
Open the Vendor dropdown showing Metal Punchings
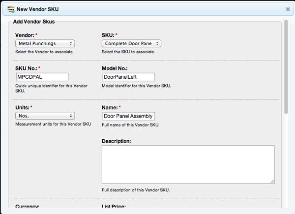pyautogui.click(x=45, y=43)
